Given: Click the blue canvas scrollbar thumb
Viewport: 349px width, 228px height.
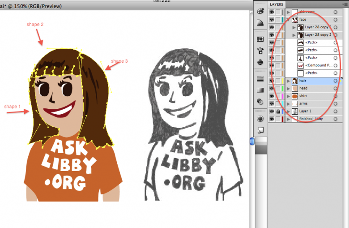Looking at the screenshot, I should pos(252,141).
